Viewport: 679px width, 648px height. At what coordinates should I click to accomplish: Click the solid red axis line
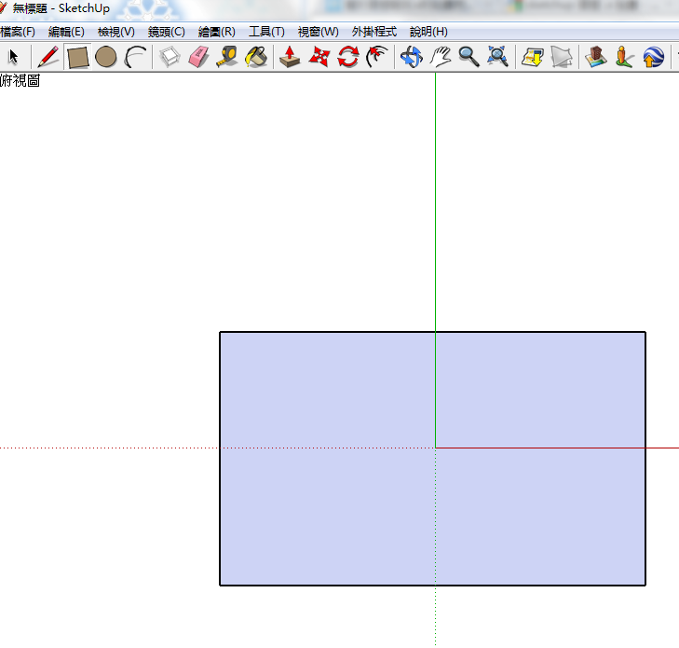pos(557,448)
